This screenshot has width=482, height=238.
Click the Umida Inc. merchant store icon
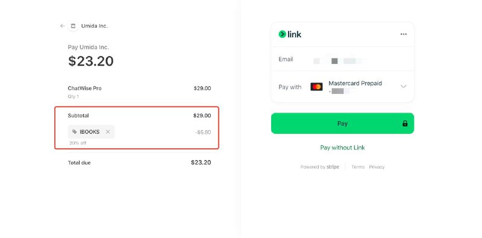[73, 26]
